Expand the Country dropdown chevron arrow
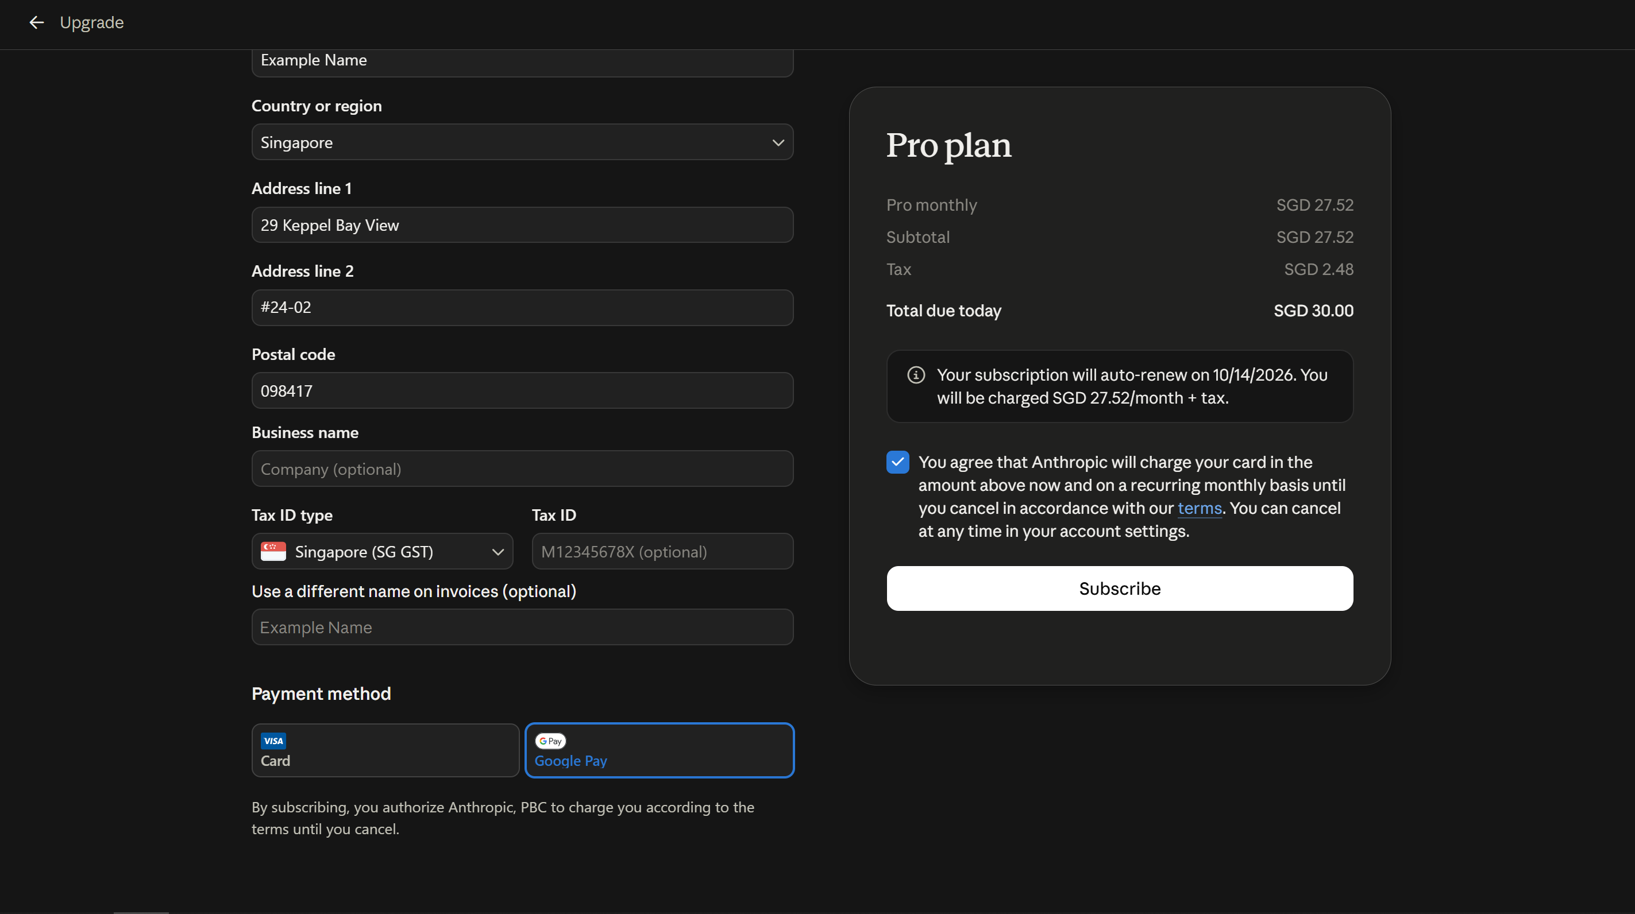 (778, 143)
